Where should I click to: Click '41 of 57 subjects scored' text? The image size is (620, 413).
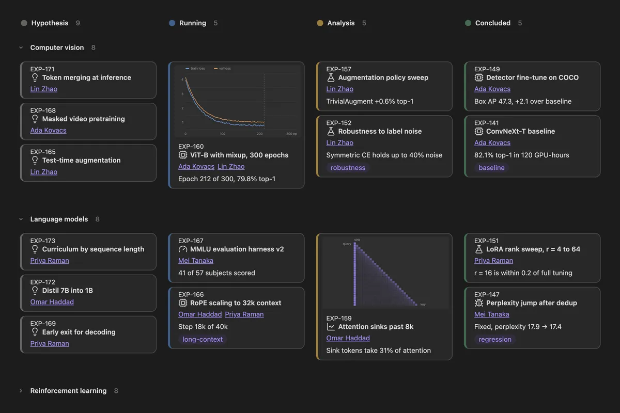pyautogui.click(x=216, y=273)
